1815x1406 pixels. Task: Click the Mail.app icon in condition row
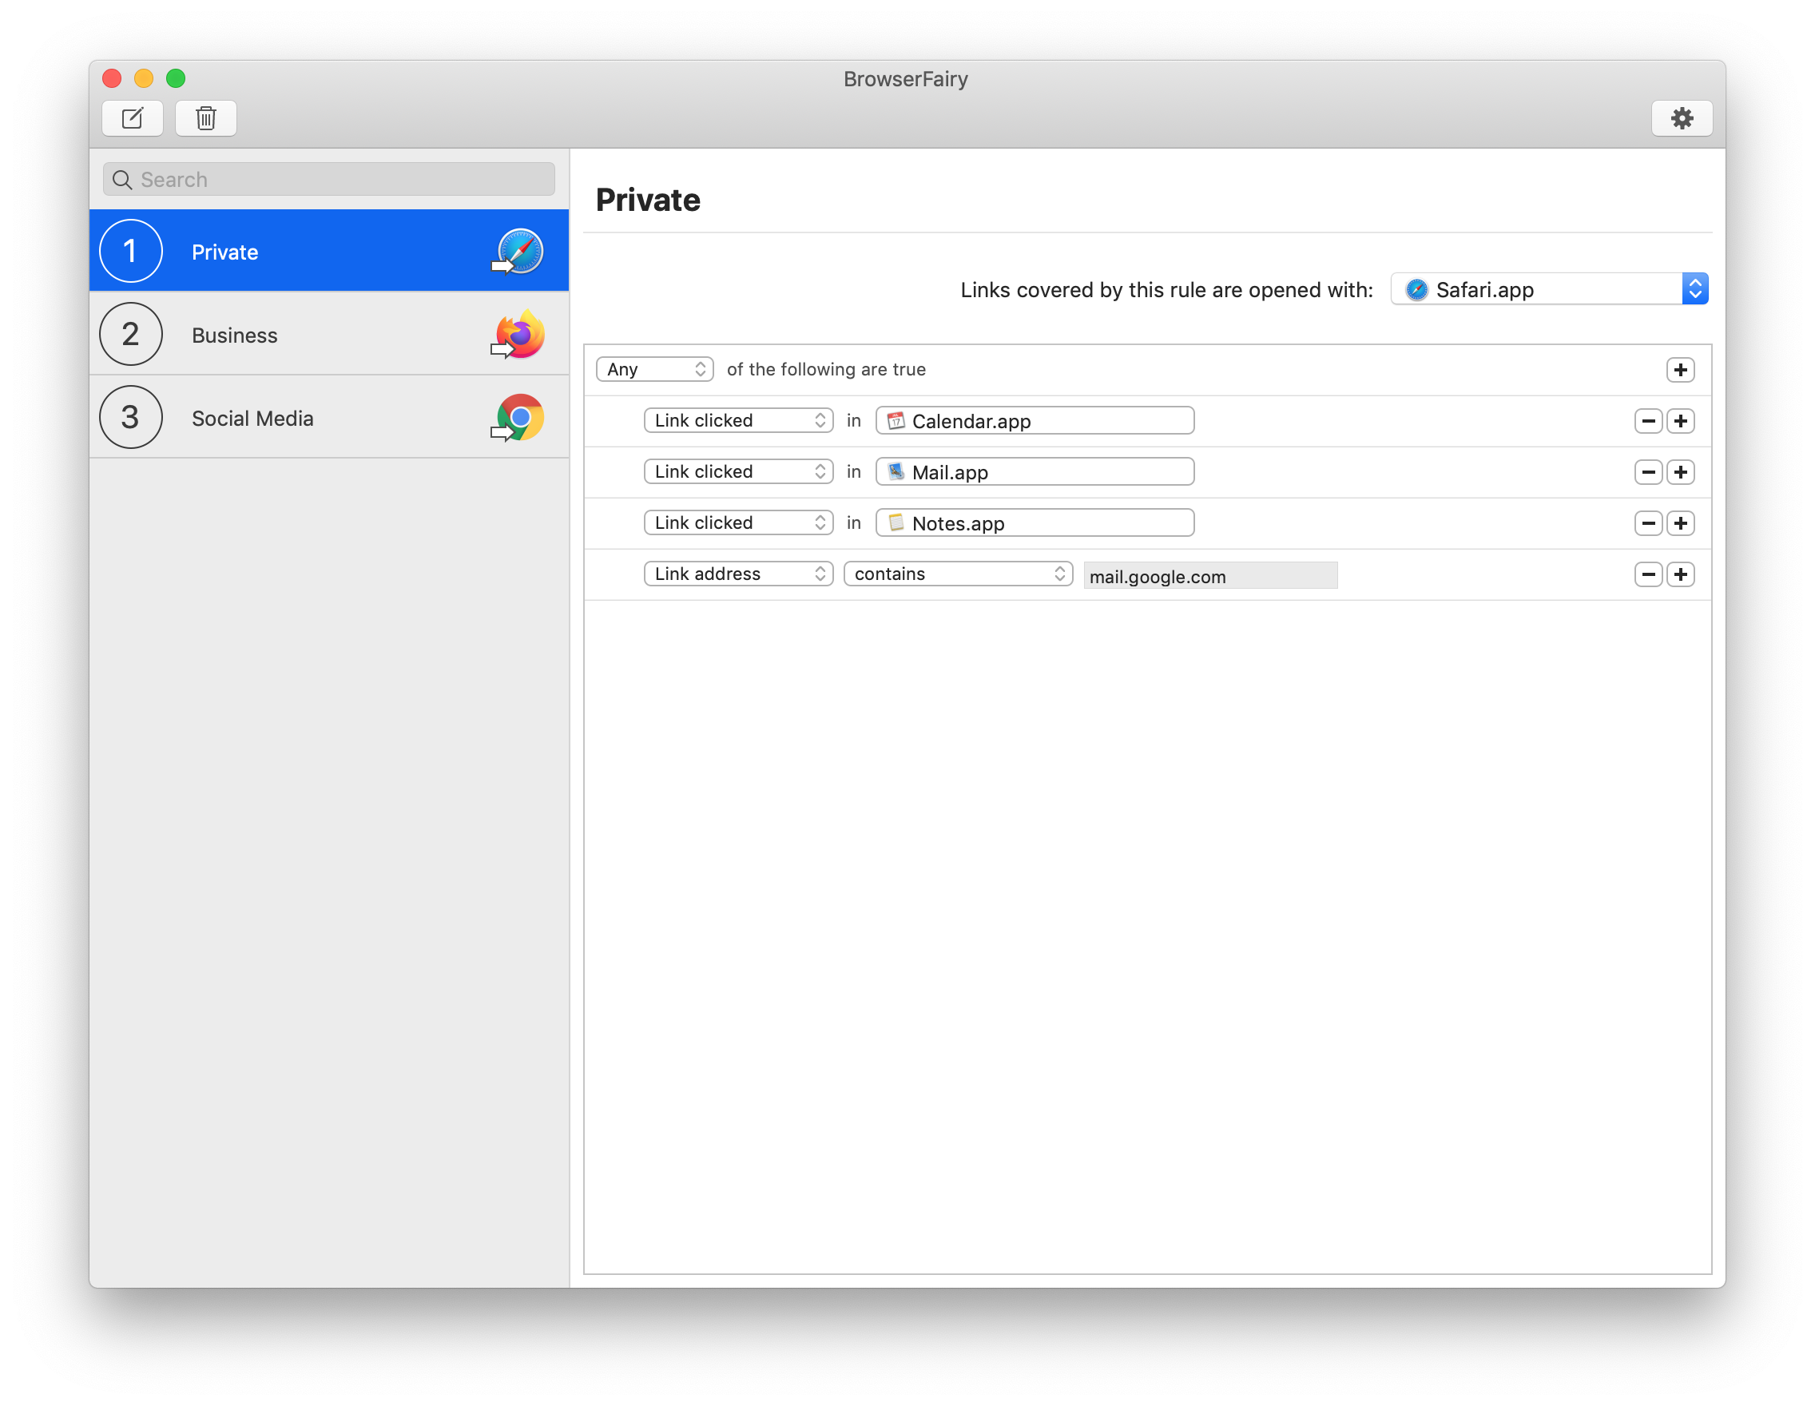click(x=895, y=471)
